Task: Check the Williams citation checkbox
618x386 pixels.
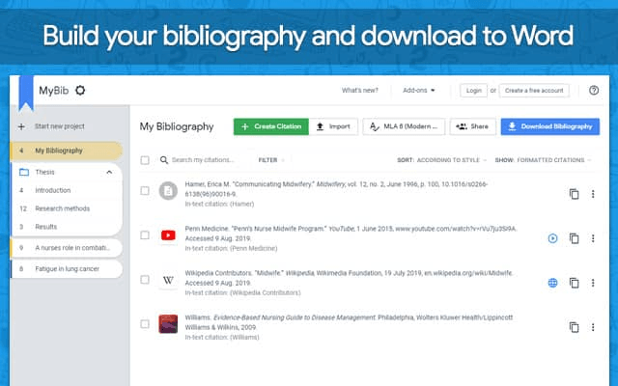Action: (x=145, y=324)
